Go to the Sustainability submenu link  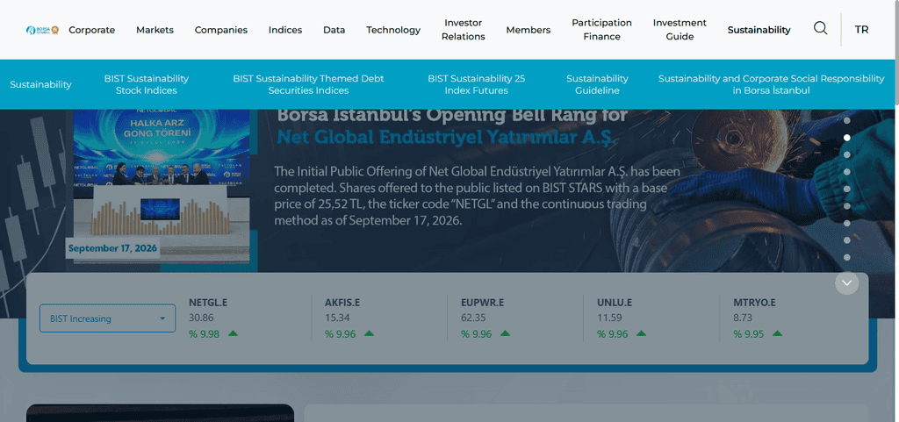pos(40,84)
